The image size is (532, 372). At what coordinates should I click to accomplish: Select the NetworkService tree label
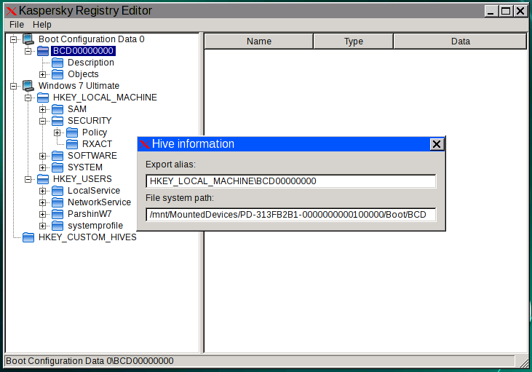click(x=100, y=202)
